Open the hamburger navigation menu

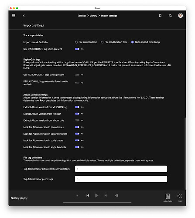click(14, 16)
